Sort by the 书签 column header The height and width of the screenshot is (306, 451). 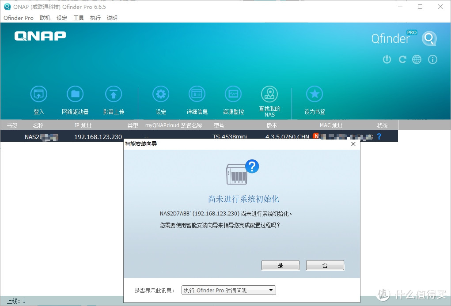click(12, 125)
